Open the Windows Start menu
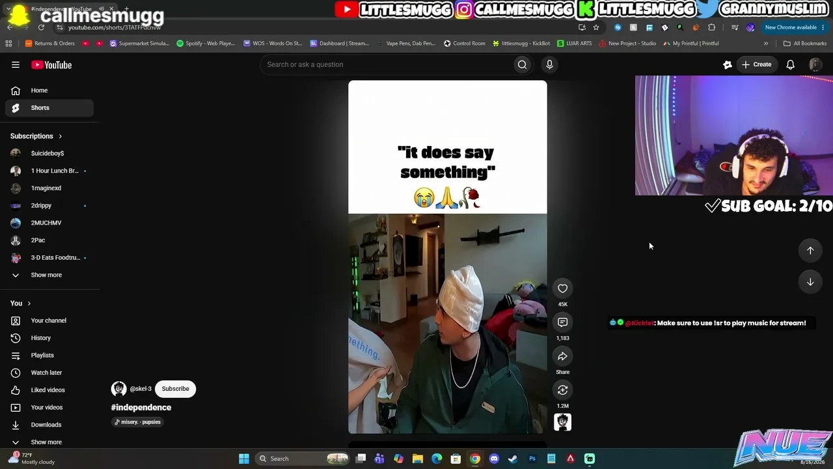Viewport: 833px width, 469px height. coord(244,459)
